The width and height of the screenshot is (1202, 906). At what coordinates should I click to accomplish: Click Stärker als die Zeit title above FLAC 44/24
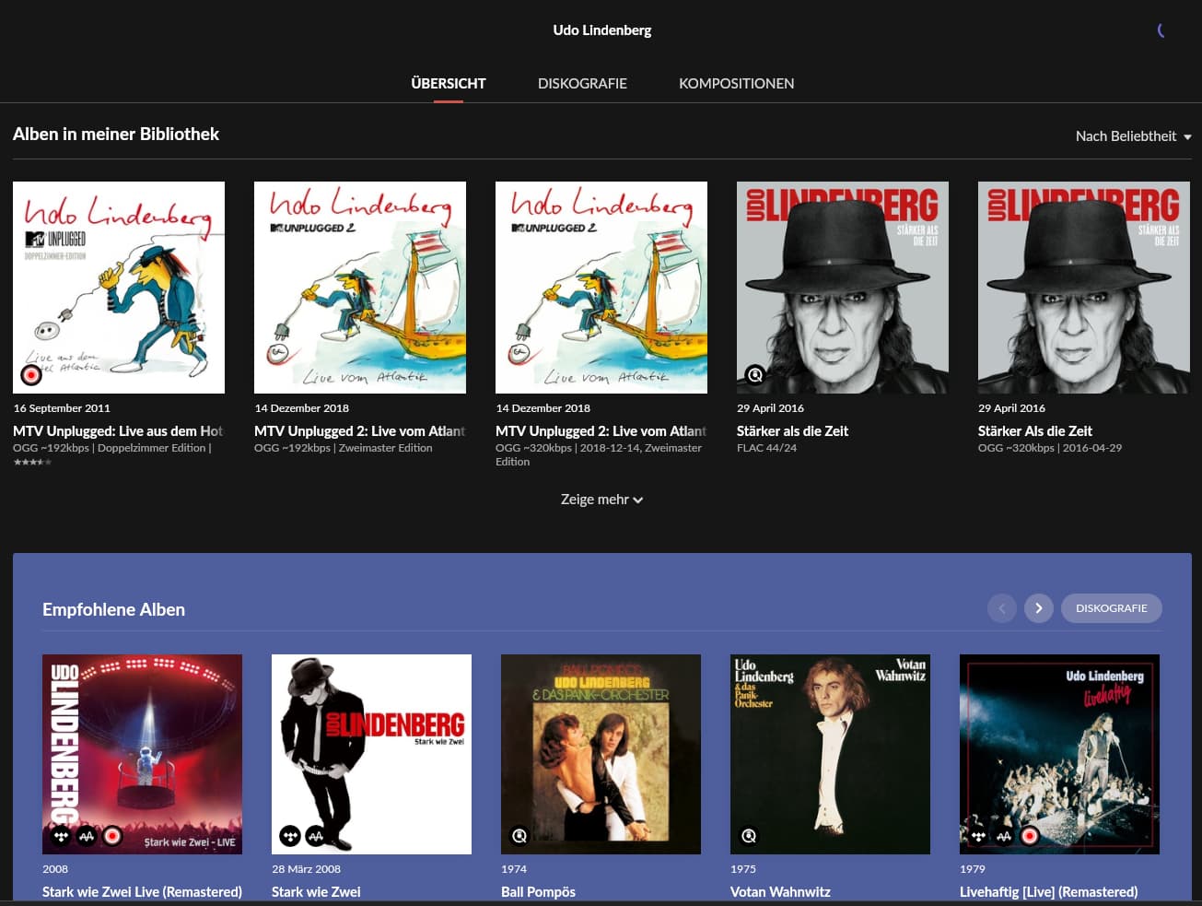tap(792, 430)
